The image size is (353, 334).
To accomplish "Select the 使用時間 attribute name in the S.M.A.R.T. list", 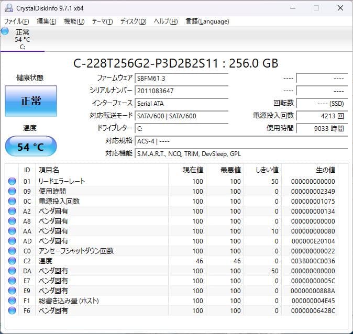I will click(52, 191).
